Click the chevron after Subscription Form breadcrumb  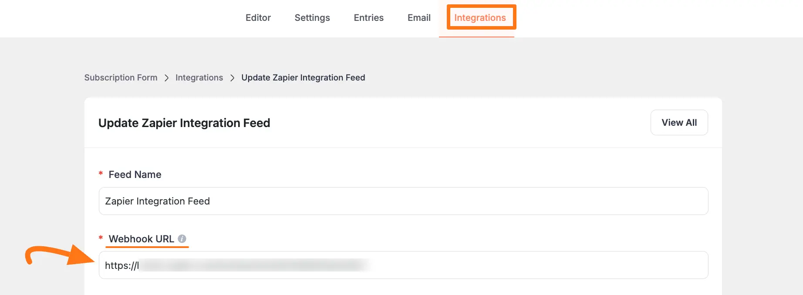tap(166, 78)
